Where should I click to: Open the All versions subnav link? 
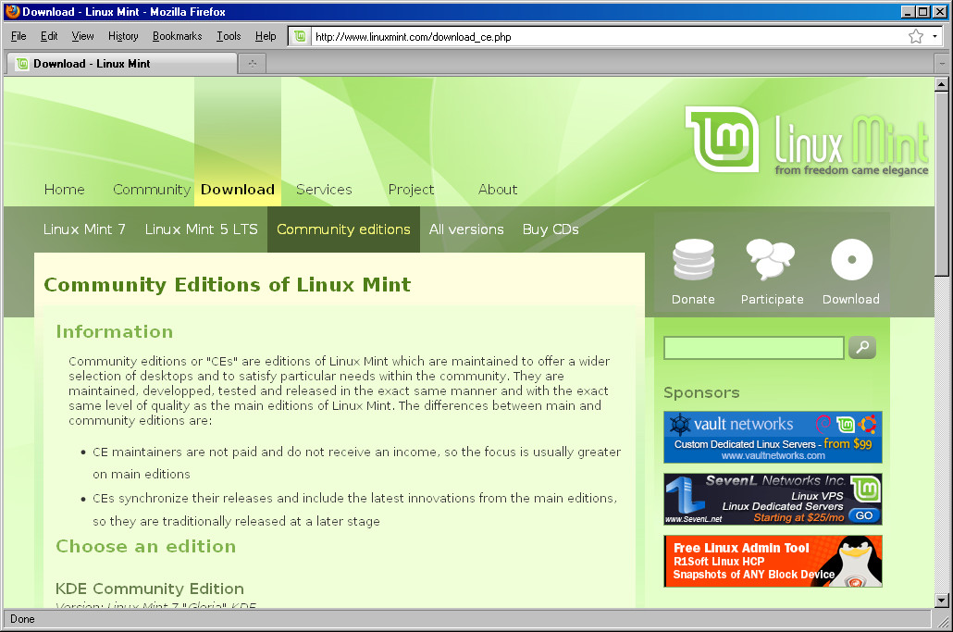466,229
